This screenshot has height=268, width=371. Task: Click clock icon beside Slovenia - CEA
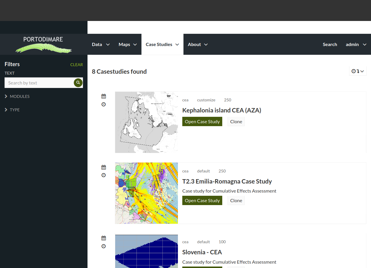(x=104, y=246)
